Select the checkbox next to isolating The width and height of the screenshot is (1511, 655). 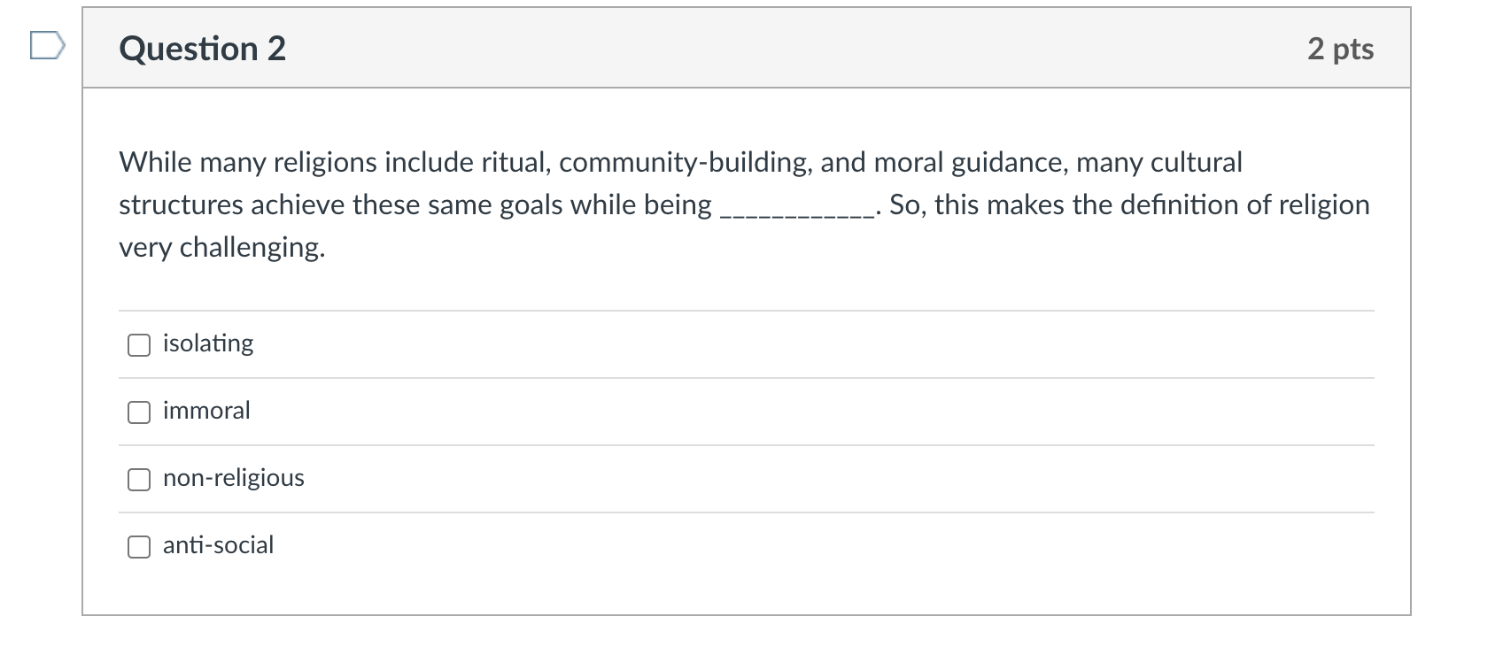click(x=138, y=344)
